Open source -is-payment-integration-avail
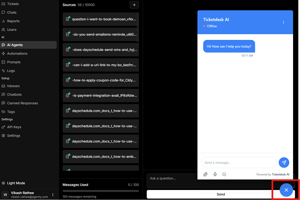300x200 pixels. 100,95
